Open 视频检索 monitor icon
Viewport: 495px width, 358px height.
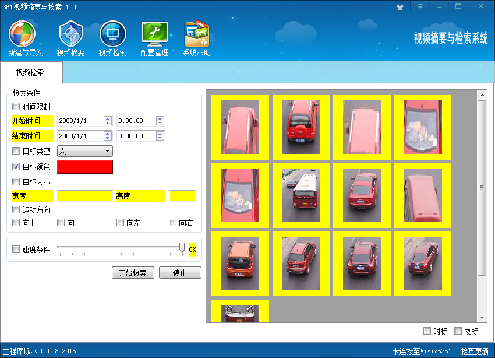coord(113,38)
